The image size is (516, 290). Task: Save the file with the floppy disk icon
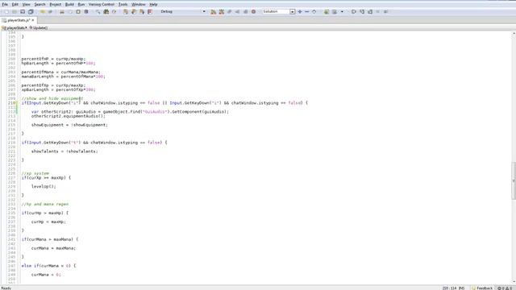[x=23, y=12]
